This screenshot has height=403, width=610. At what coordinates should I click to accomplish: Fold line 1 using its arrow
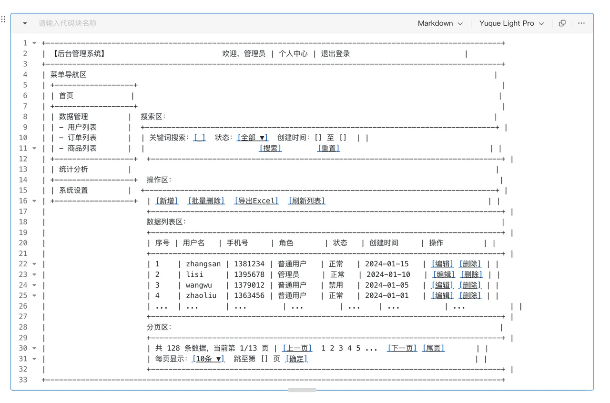pyautogui.click(x=34, y=43)
